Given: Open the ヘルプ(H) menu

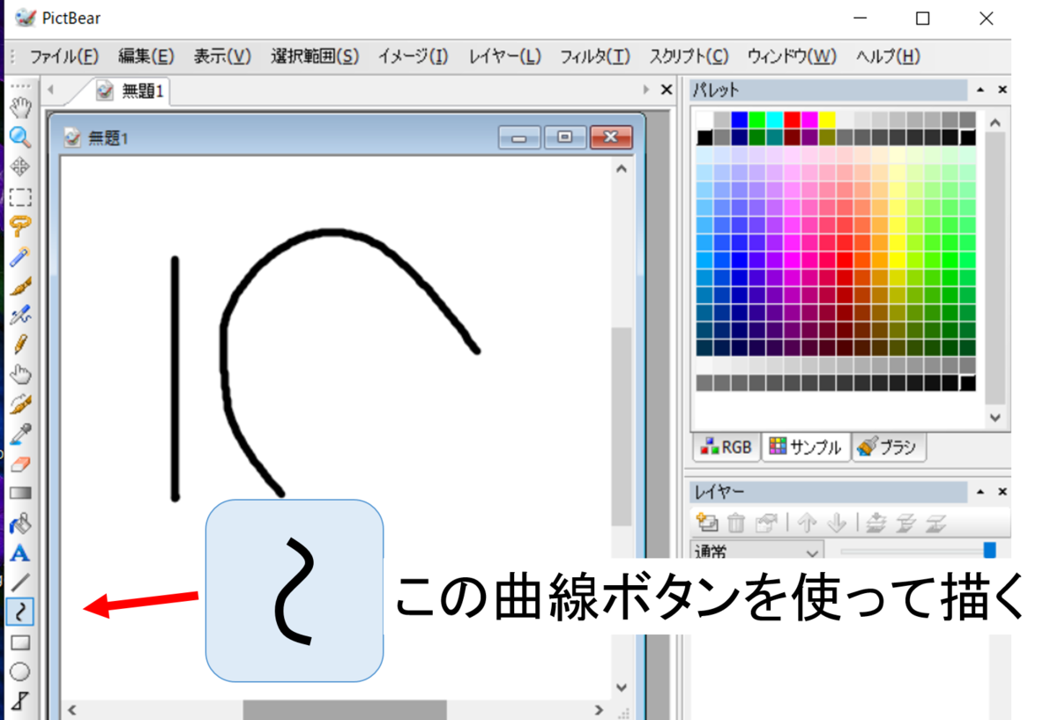Looking at the screenshot, I should pos(888,56).
